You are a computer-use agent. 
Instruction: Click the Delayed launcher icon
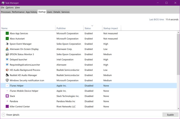pos(7,59)
